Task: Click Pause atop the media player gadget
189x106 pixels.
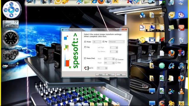Action: coord(11,4)
